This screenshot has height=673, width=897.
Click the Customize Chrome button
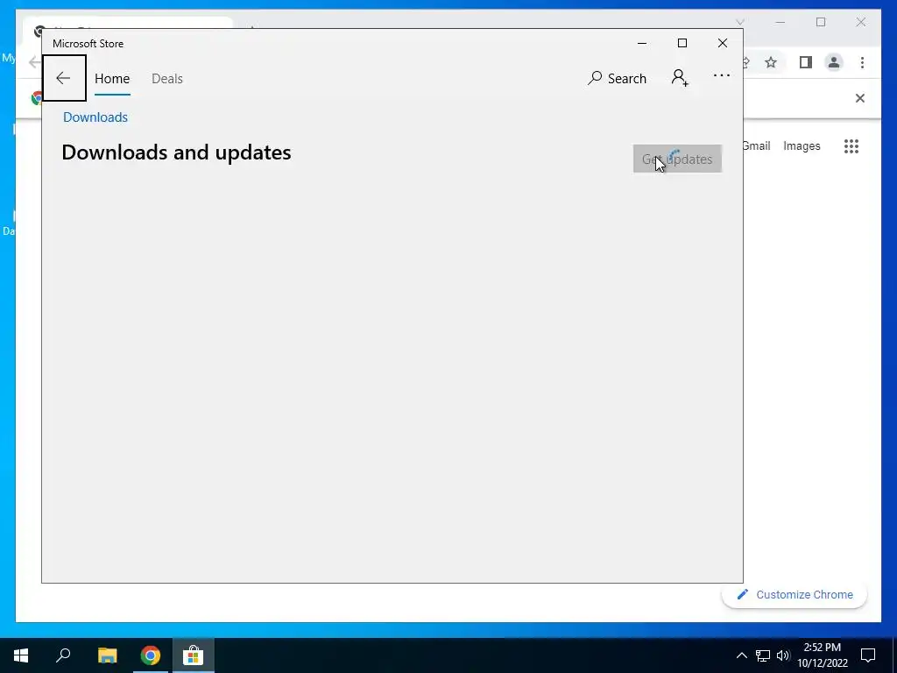click(795, 595)
